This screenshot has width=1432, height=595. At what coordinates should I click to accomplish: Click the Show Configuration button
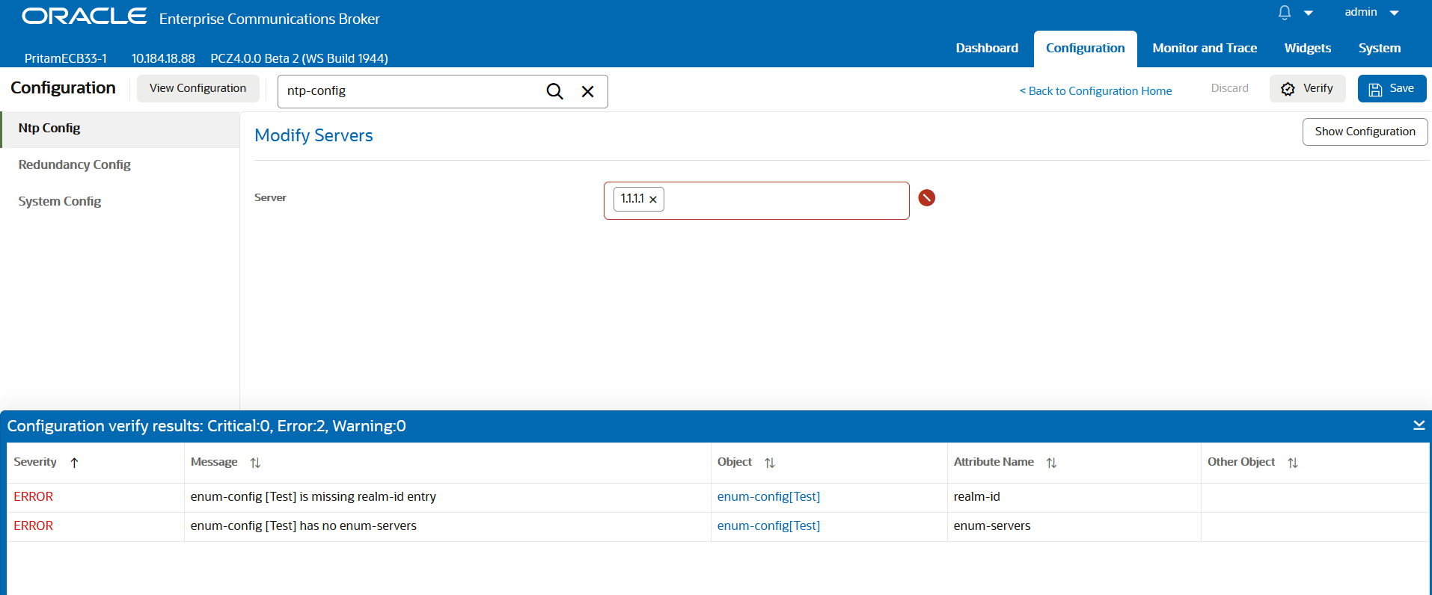(x=1365, y=132)
